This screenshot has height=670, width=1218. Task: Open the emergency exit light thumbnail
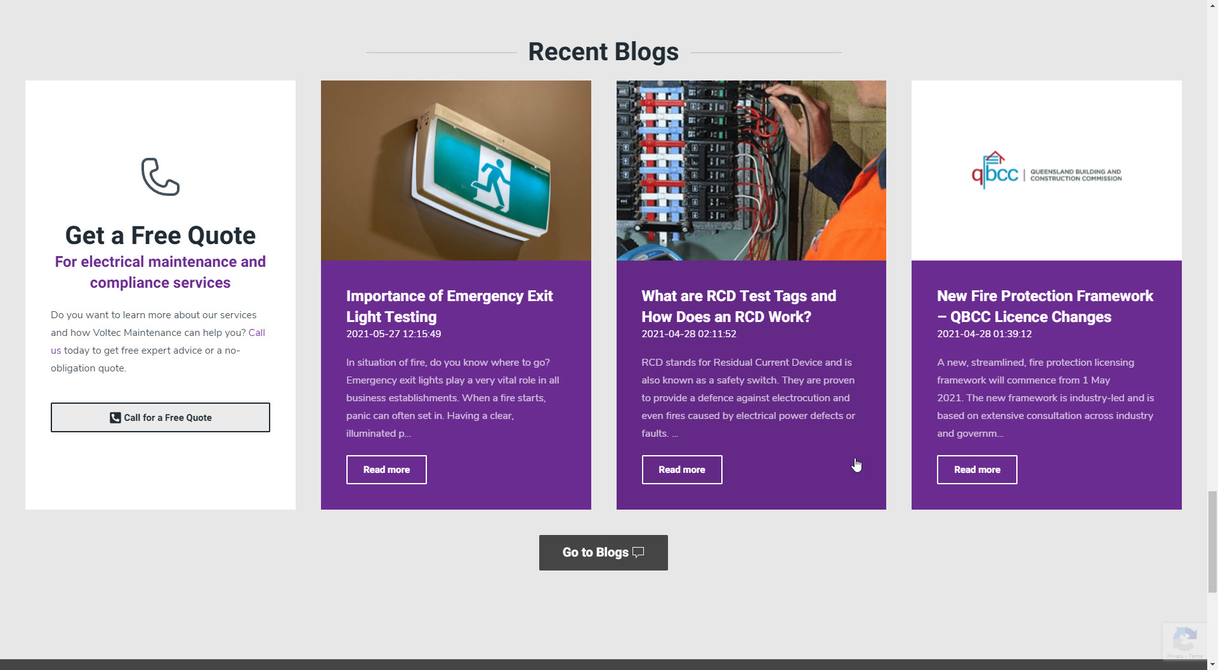point(455,171)
